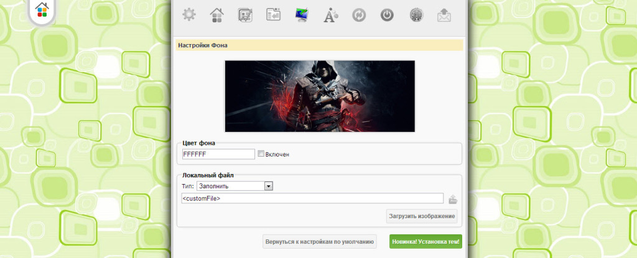This screenshot has height=258, width=637.
Task: Open the checklist page toolbar icon
Action: [x=245, y=15]
